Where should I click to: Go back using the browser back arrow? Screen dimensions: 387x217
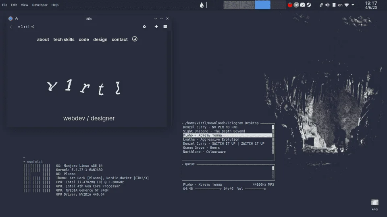click(x=10, y=27)
